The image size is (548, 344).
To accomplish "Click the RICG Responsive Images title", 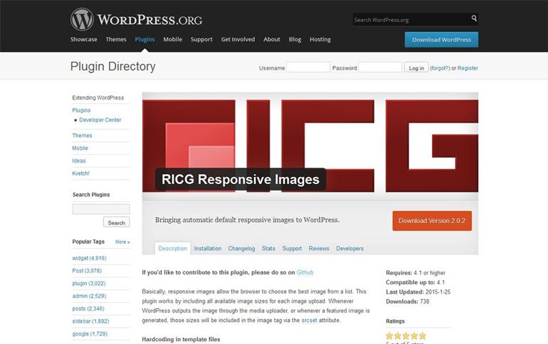I will click(241, 179).
